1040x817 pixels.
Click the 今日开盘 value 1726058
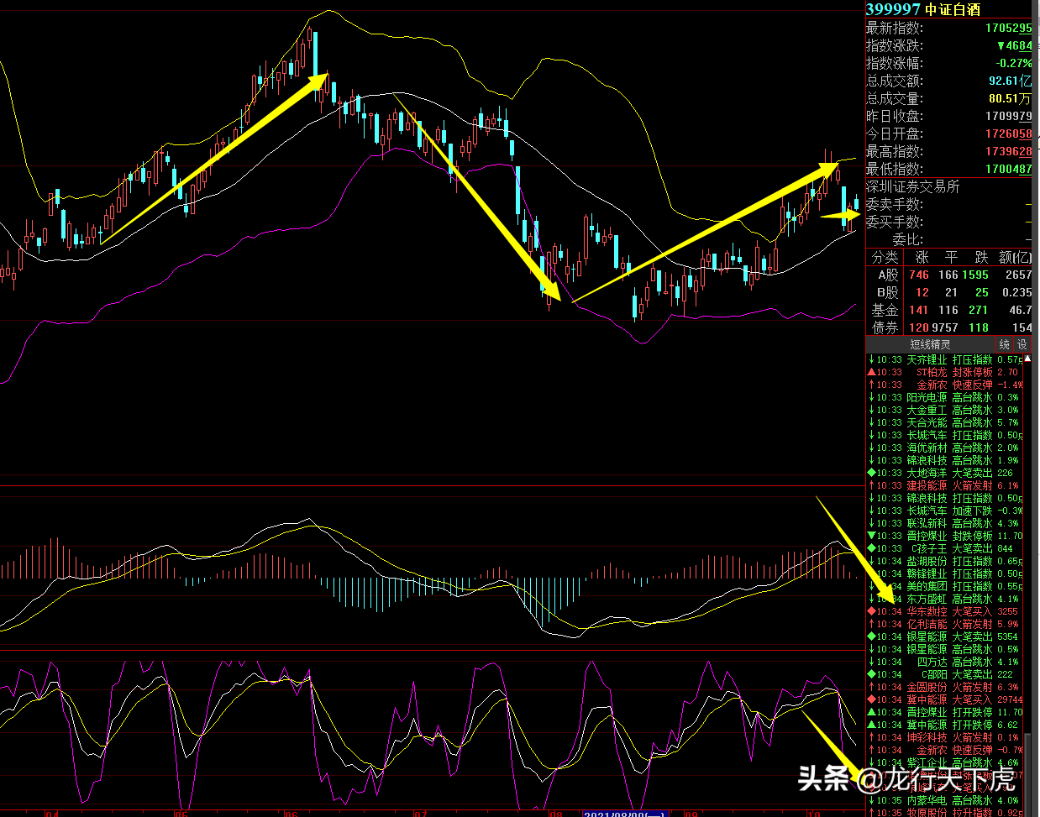(x=1008, y=134)
